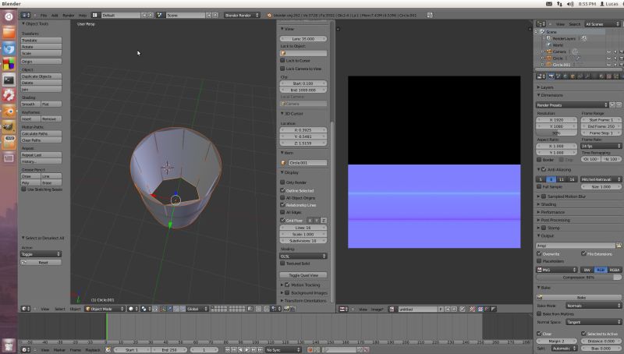The height and width of the screenshot is (354, 624).
Task: Enable the Textured Solid checkbox
Action: [282, 264]
